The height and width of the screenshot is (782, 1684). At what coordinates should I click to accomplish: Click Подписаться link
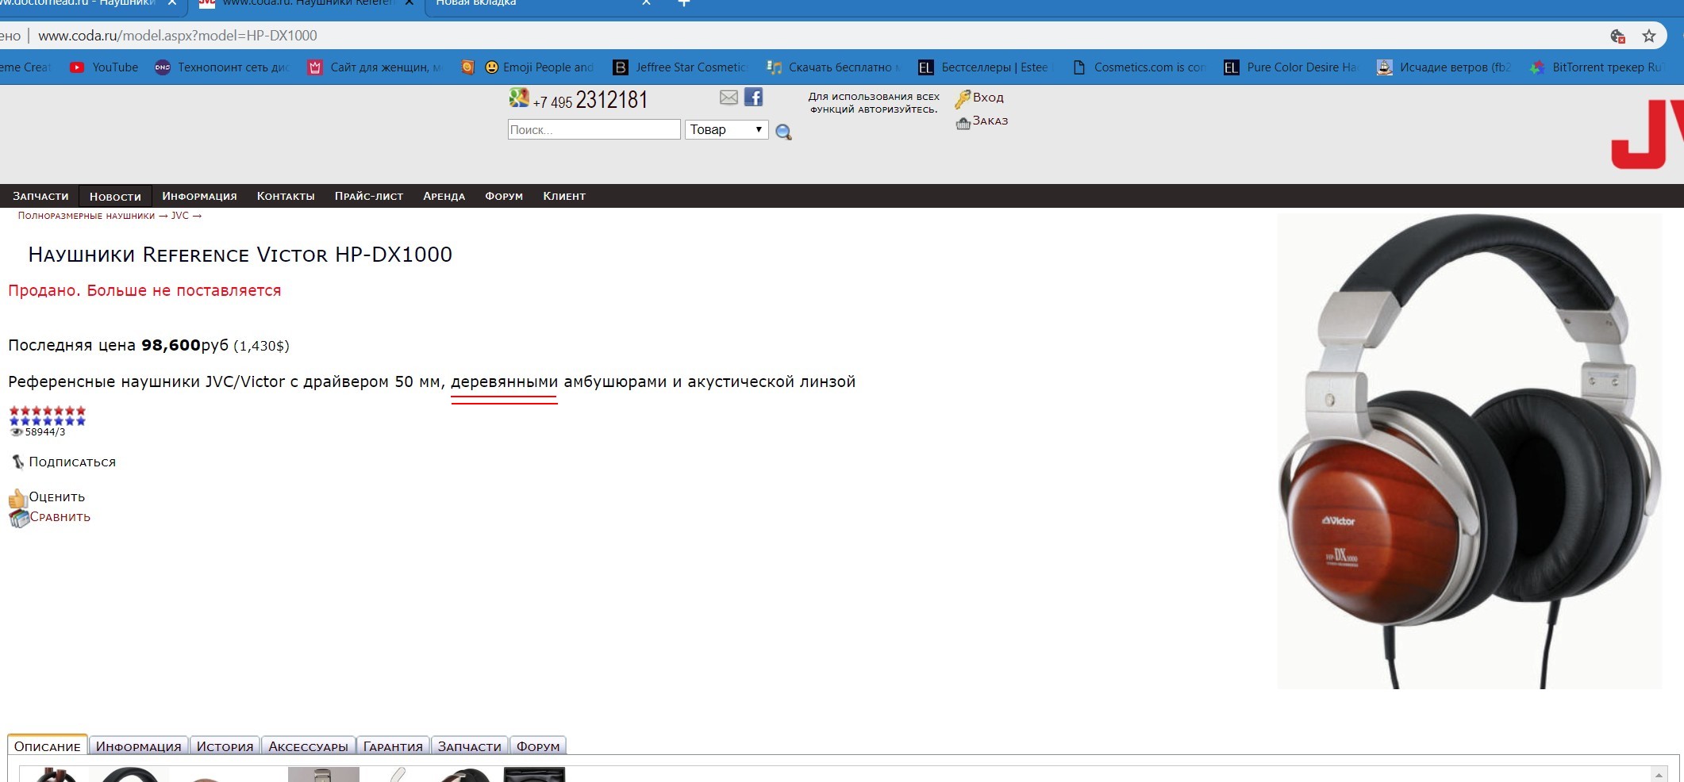pos(72,462)
